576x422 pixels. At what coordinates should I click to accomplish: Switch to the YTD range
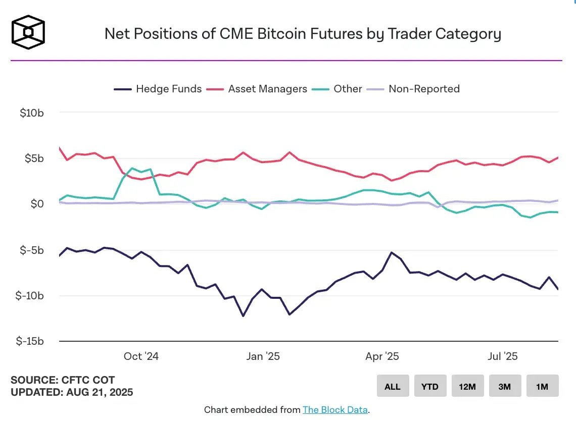pos(430,387)
